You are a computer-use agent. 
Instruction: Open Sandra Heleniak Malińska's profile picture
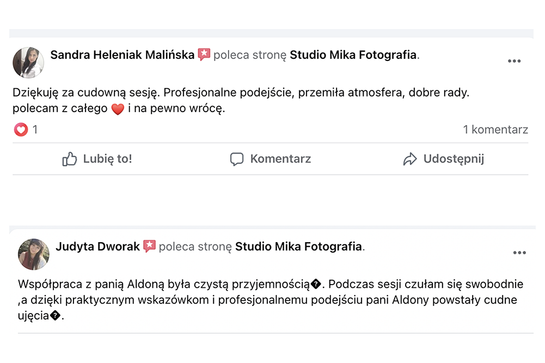(x=28, y=62)
